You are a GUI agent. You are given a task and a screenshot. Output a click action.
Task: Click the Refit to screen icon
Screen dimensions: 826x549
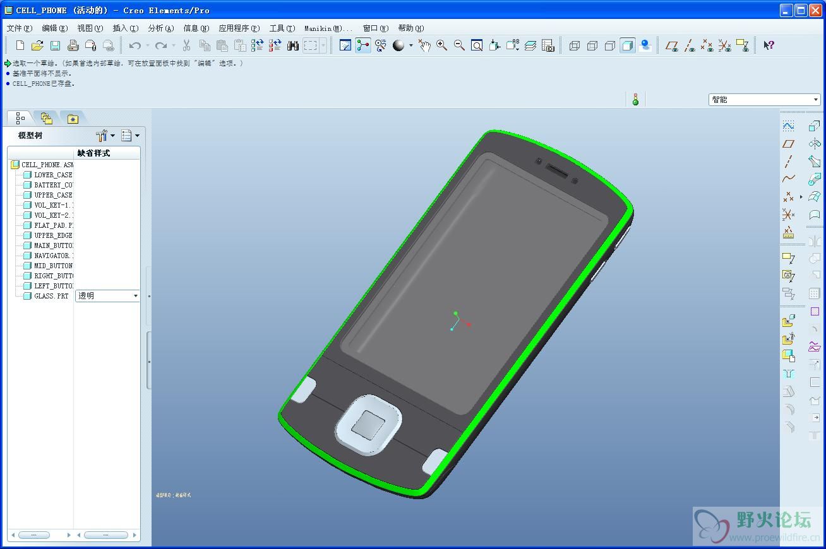(x=477, y=45)
